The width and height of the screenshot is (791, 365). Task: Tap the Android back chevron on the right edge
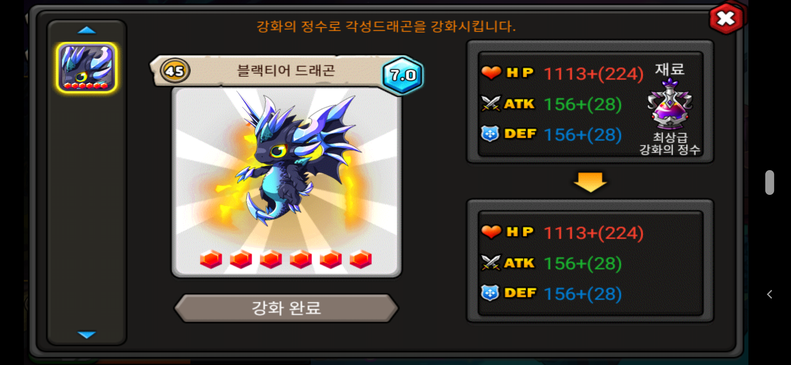(x=769, y=294)
